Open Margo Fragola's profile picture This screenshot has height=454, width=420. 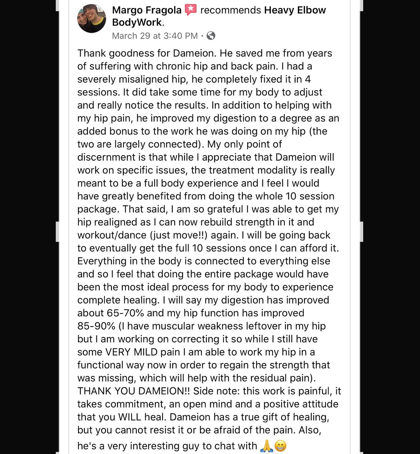pos(92,18)
